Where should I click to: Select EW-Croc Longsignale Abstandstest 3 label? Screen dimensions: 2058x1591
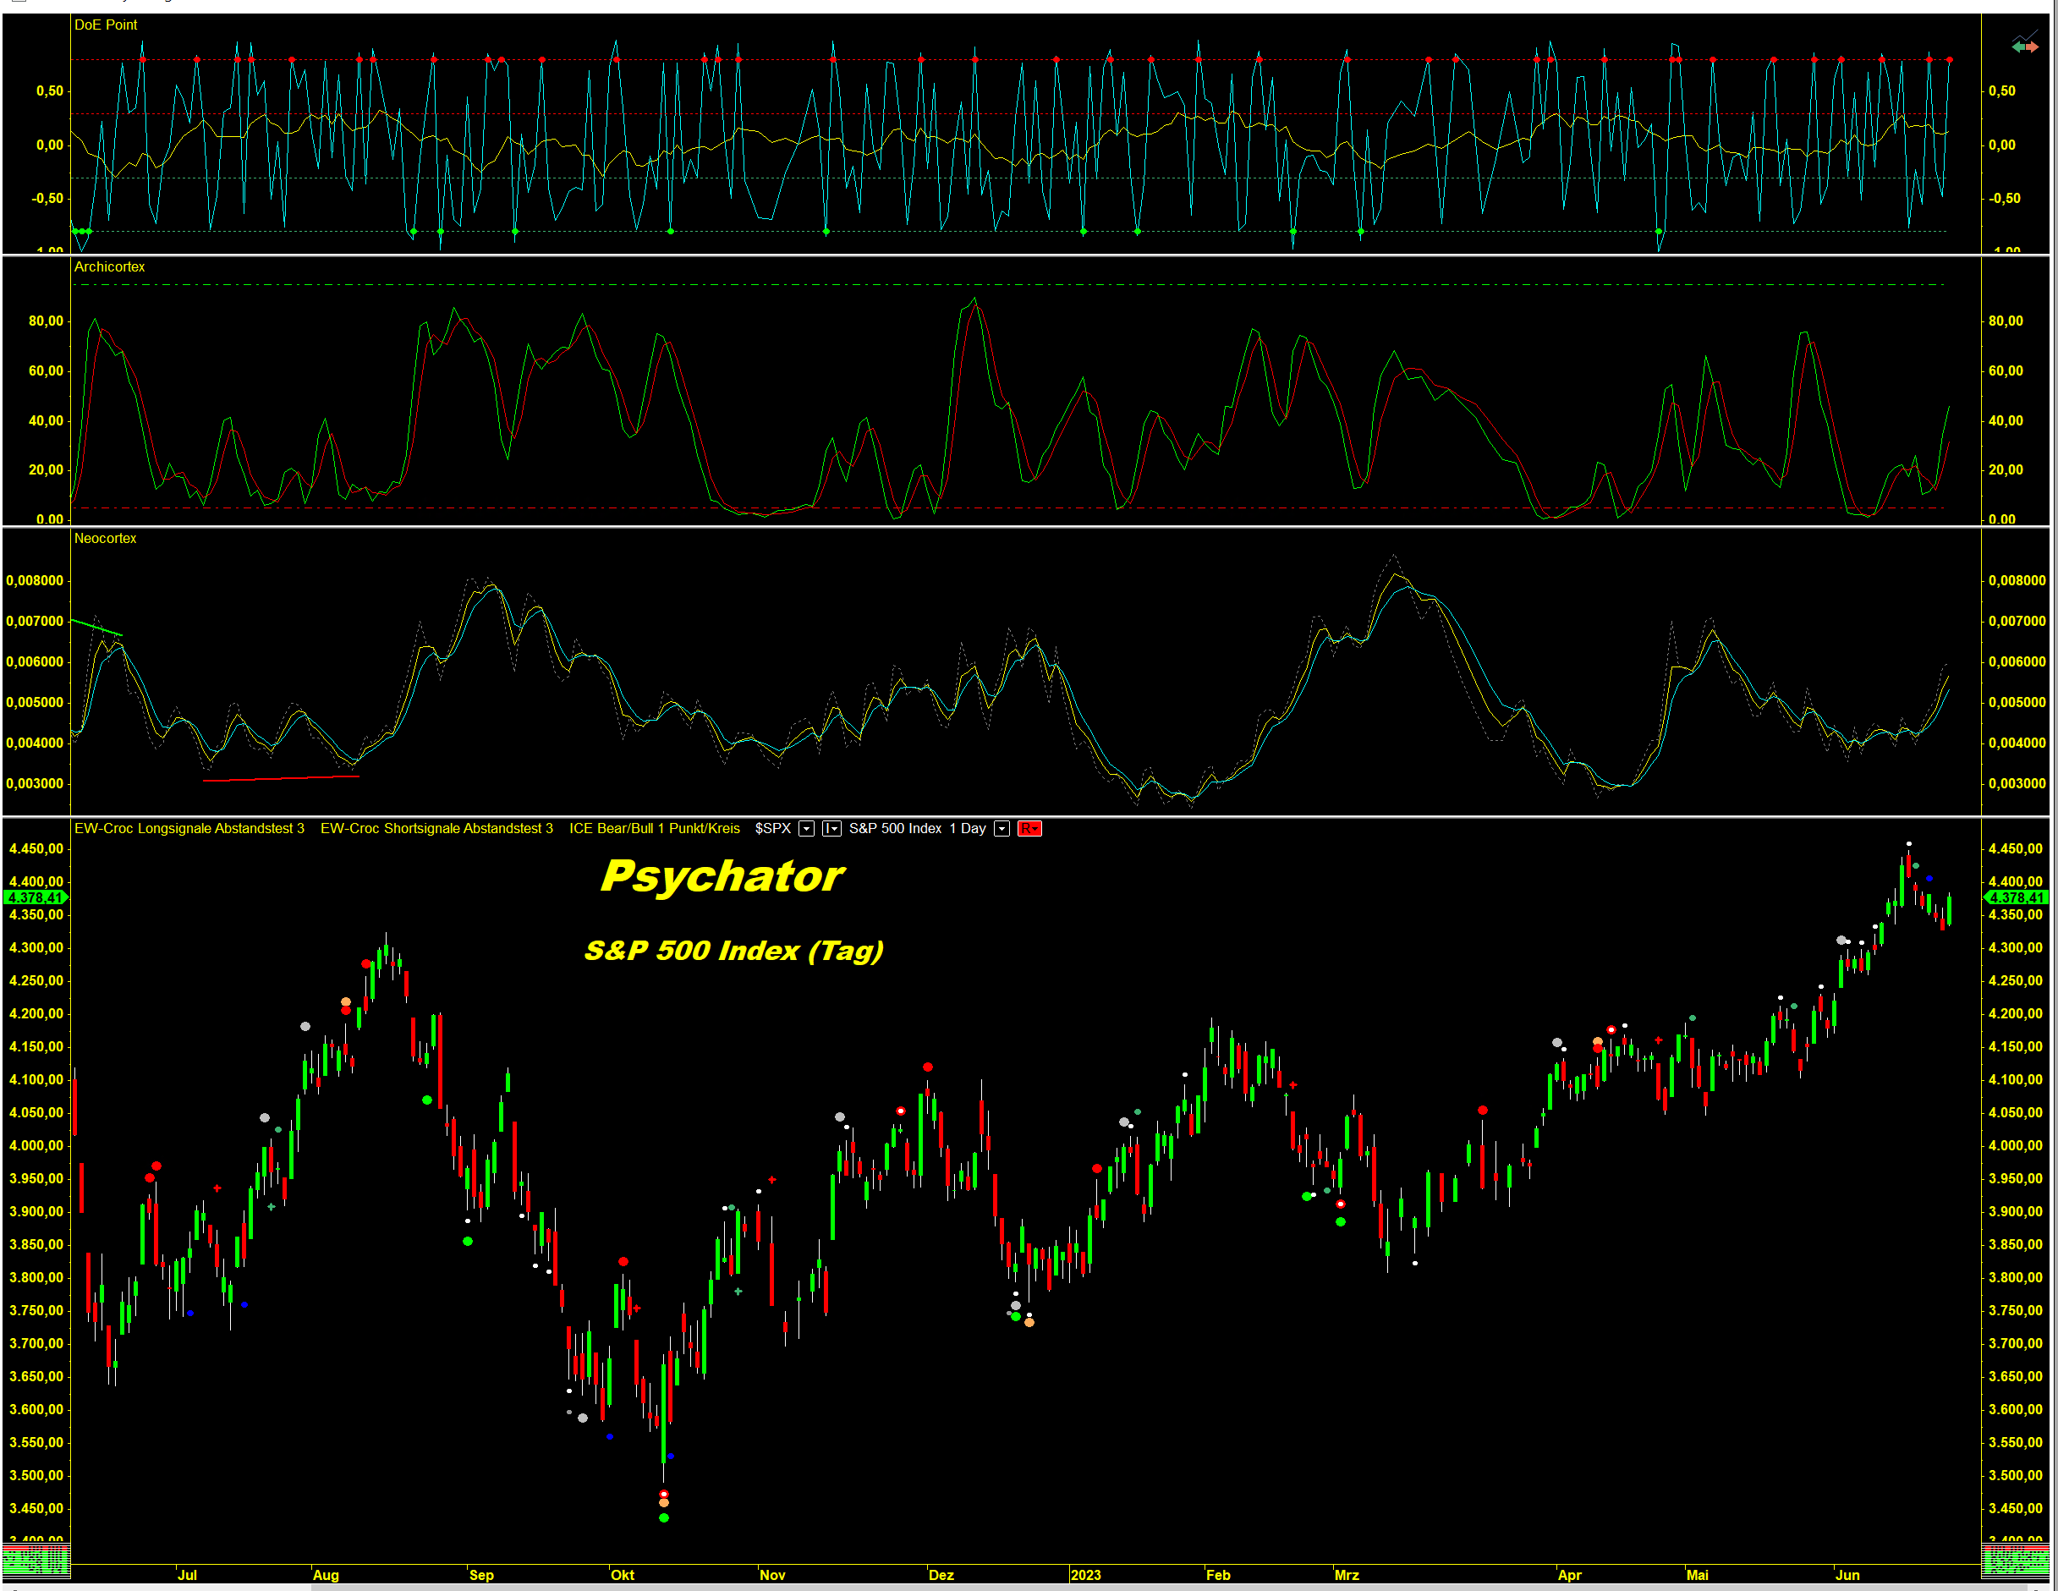tap(189, 829)
